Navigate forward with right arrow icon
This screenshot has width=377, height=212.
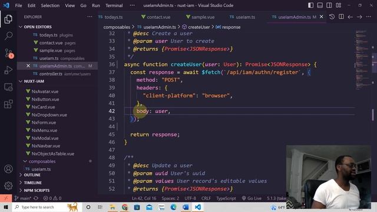coord(359,17)
